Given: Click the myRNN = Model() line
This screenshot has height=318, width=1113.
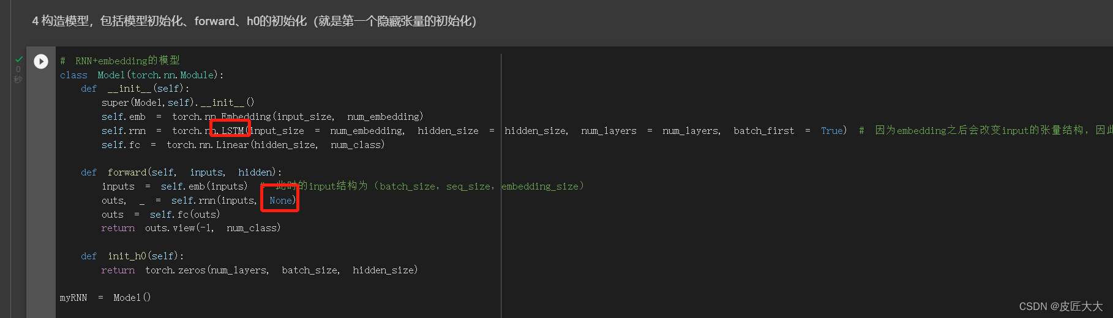Looking at the screenshot, I should [105, 298].
